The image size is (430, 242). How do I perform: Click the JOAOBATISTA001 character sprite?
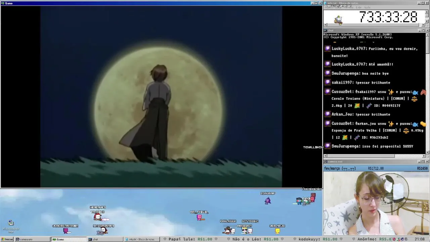coord(66,231)
